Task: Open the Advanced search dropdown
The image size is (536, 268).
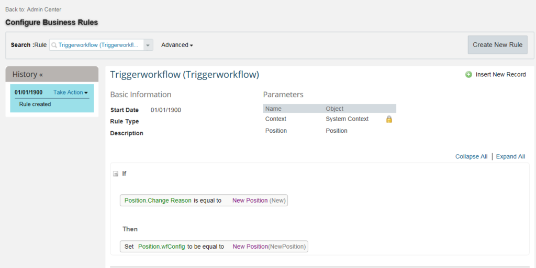Action: pos(177,45)
